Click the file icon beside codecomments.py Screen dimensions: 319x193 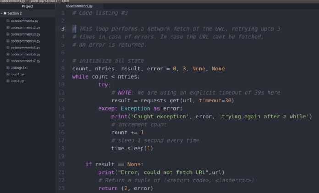(x=8, y=21)
